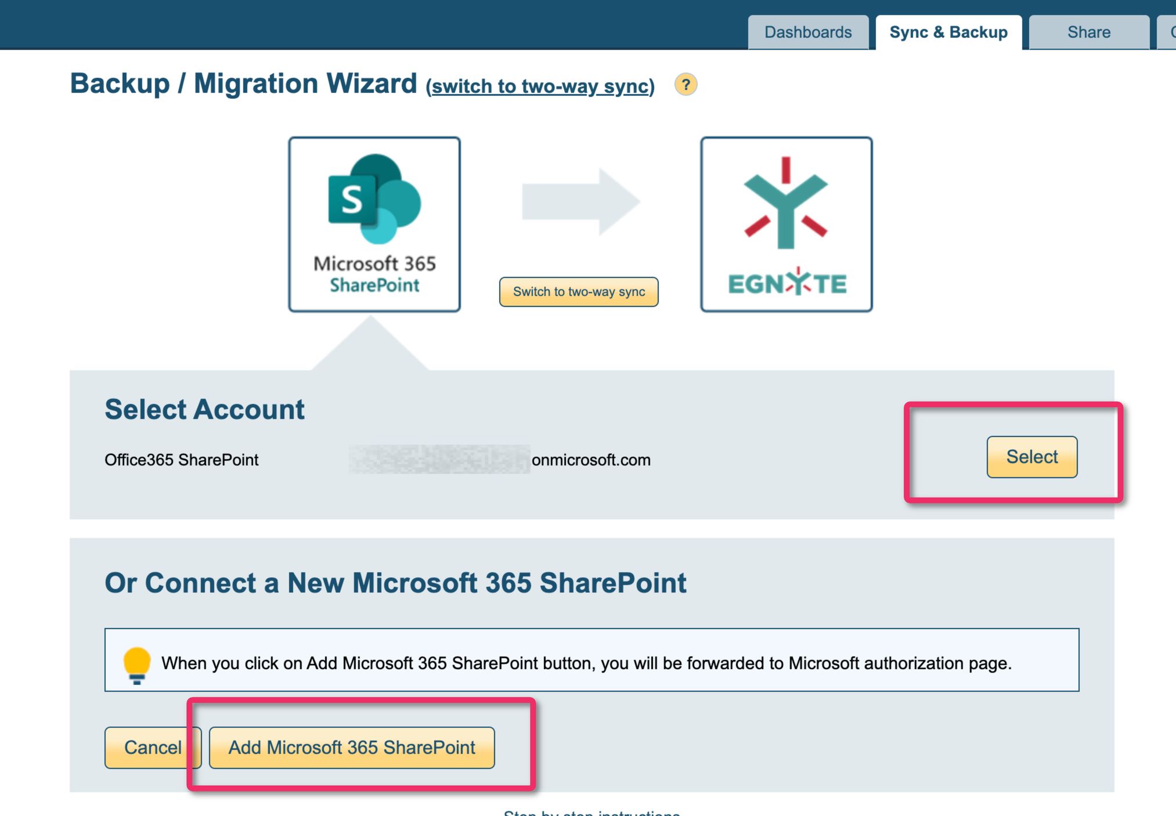This screenshot has height=816, width=1176.
Task: Click the one-way sync direction arrow
Action: pyautogui.click(x=581, y=201)
